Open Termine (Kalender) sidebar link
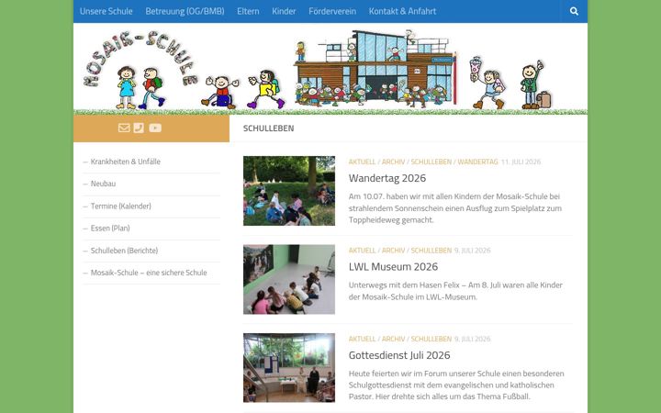This screenshot has width=661, height=413. (121, 206)
